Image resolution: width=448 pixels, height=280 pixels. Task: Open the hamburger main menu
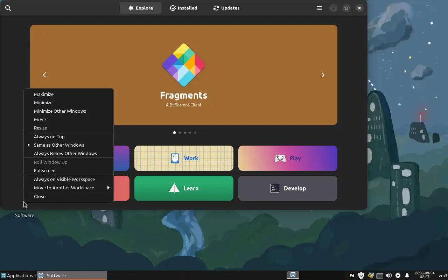[x=320, y=8]
